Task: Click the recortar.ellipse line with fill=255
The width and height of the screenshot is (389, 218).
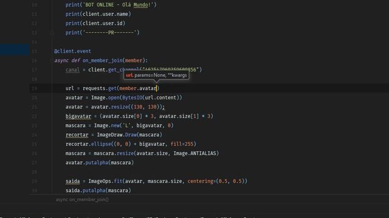Action: coord(131,144)
